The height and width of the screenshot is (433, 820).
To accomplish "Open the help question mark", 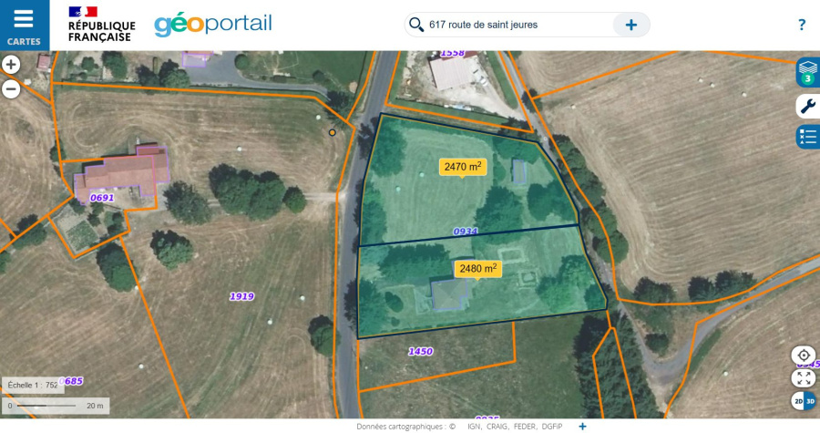I will [802, 25].
